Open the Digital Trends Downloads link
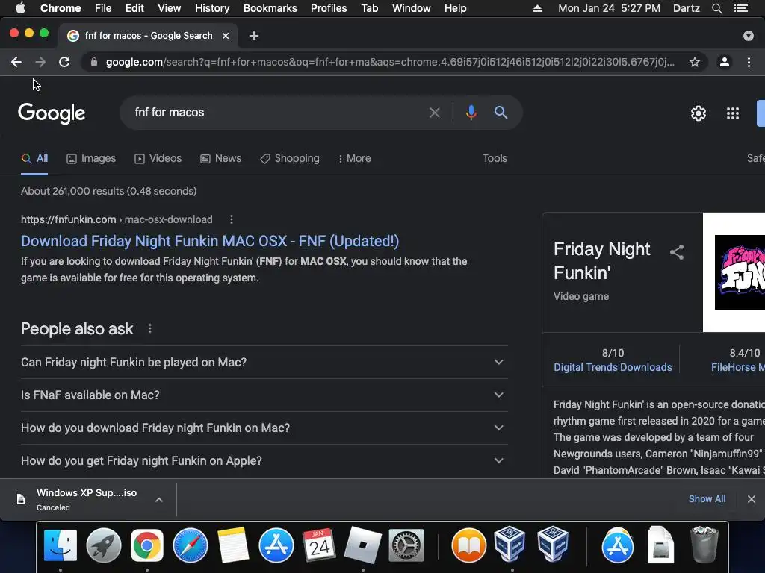The image size is (765, 573). click(x=613, y=367)
